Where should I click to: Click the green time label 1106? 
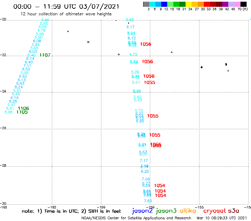23,108
